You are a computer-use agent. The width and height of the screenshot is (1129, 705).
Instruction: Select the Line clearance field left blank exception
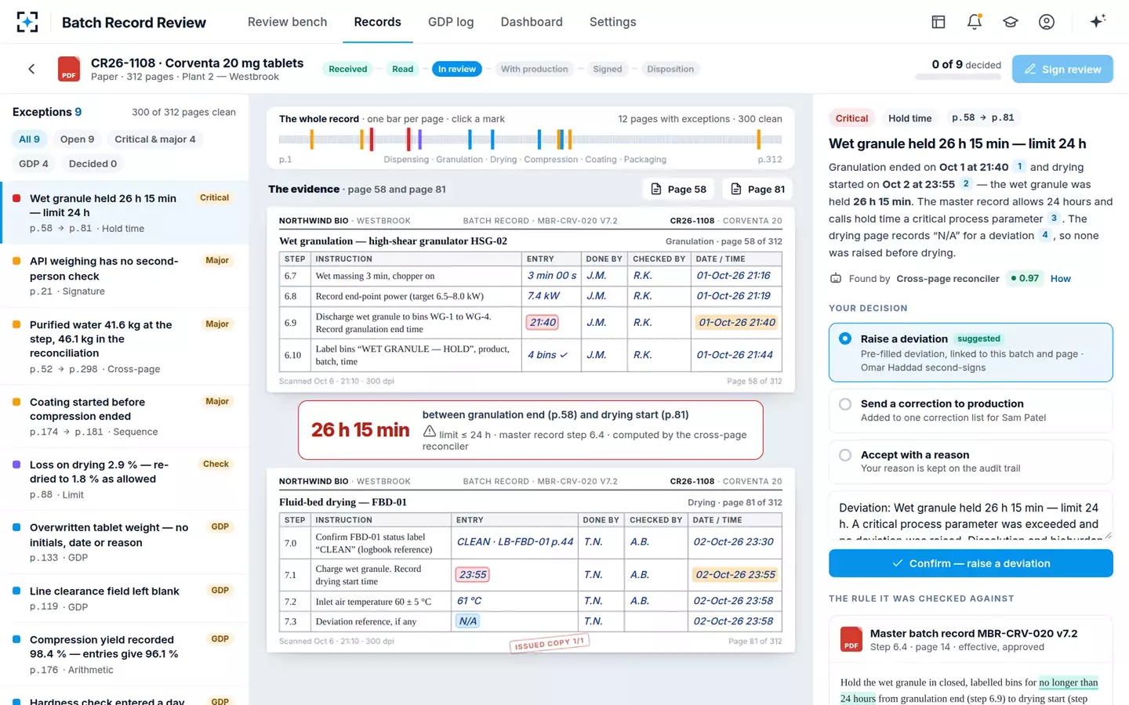(x=124, y=598)
